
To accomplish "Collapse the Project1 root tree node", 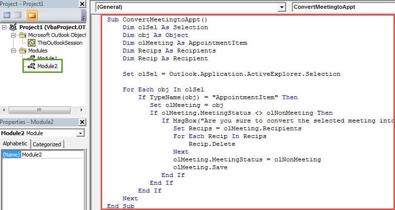I will tap(5, 27).
